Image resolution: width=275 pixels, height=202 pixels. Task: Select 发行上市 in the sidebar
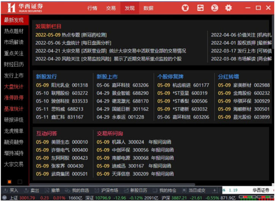[x=14, y=76]
